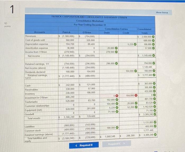Click green check next to Revenues total 2,084,000
Image resolution: width=185 pixels, height=152 pixels.
[x=153, y=37]
